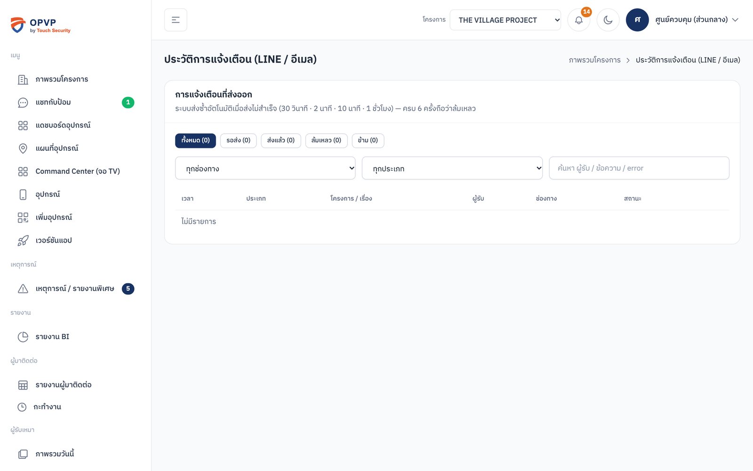
Task: Expand the ศูนย์ควบคุม (ส่วนกลาง) user menu chevron
Action: pos(736,20)
